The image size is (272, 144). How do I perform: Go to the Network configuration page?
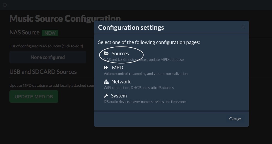point(121,82)
